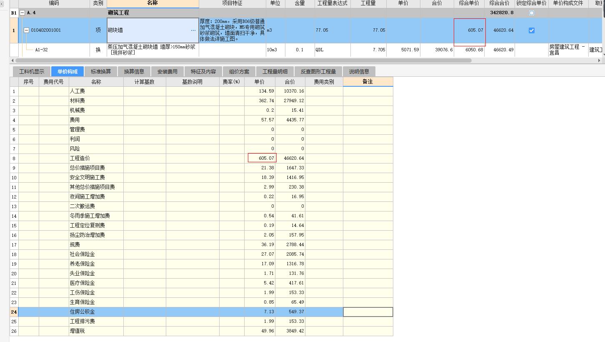Open the ellipsis editor for 砌块墙 name
The width and height of the screenshot is (605, 342).
[193, 30]
